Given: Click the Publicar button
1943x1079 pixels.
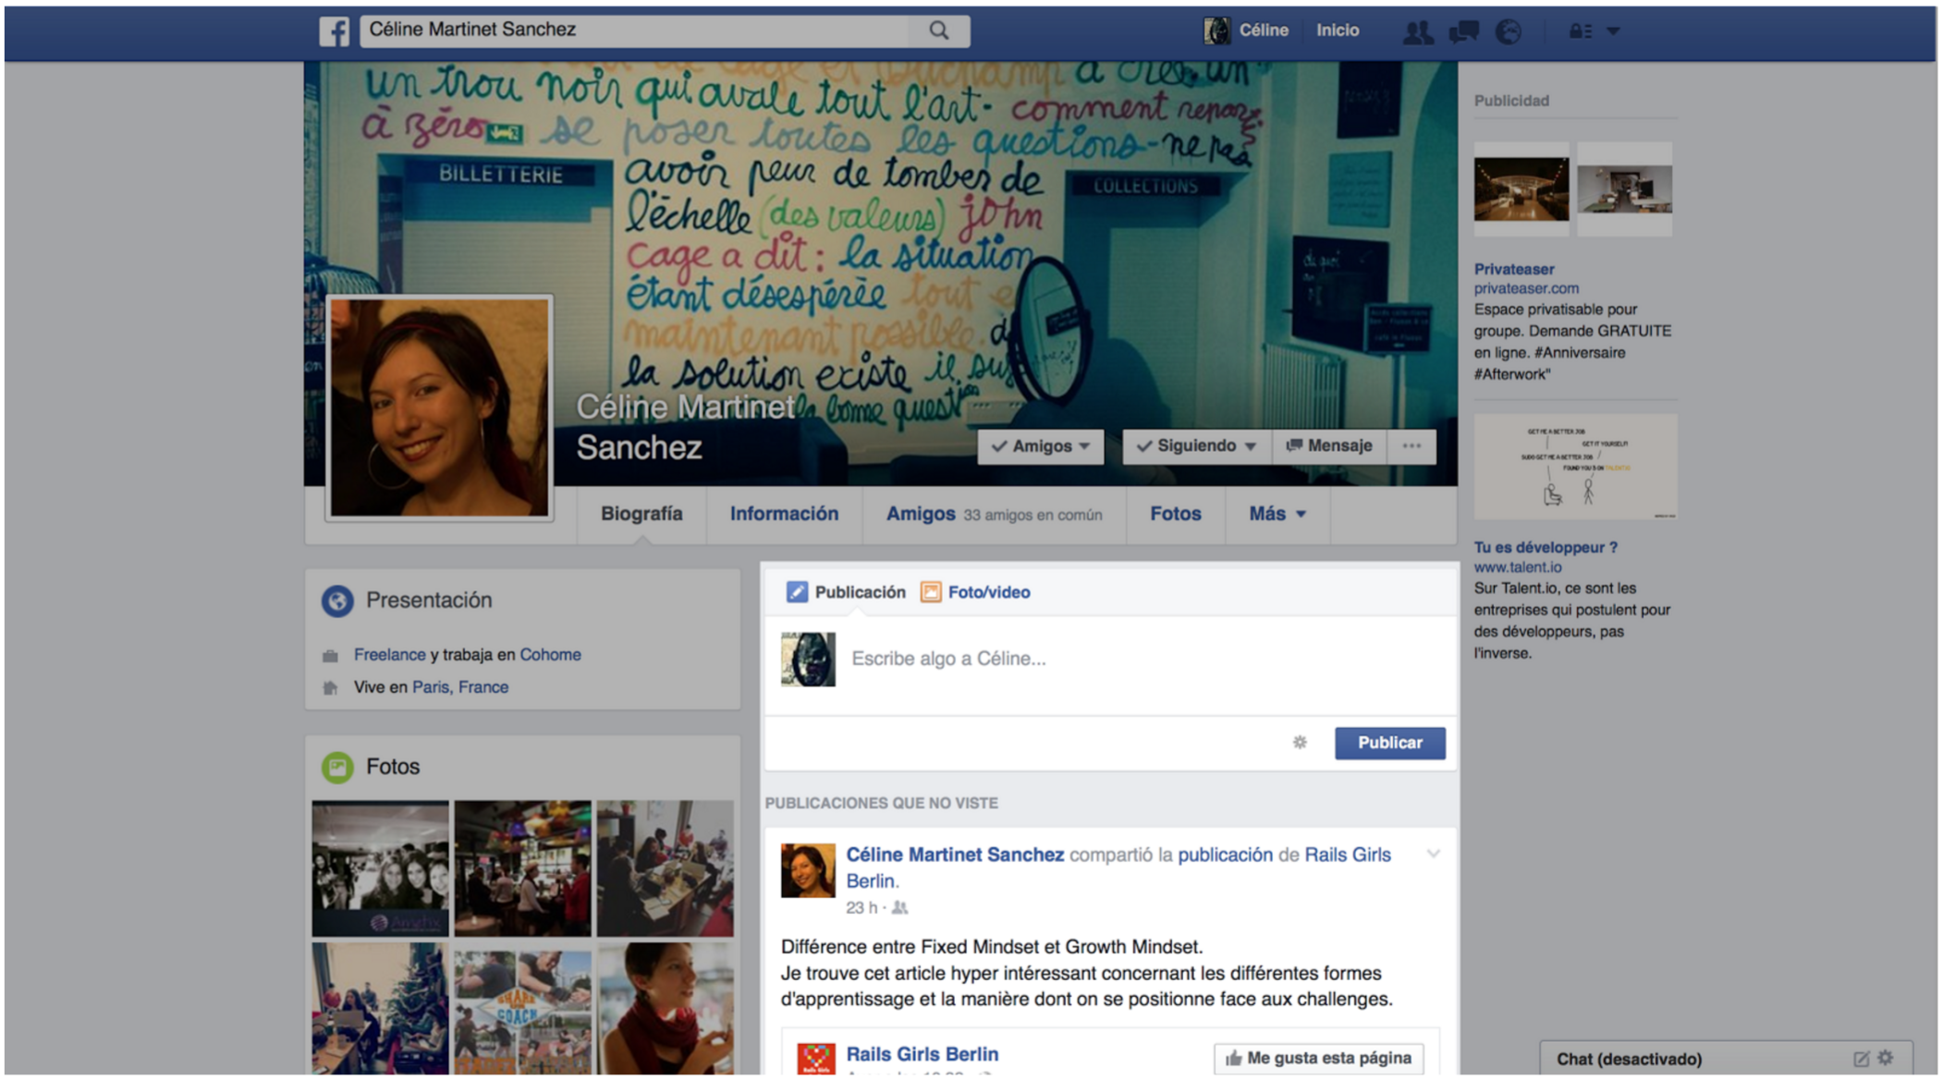Looking at the screenshot, I should (1389, 743).
